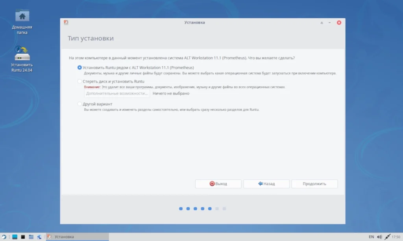Switch the EN keyboard layout indicator

372,237
